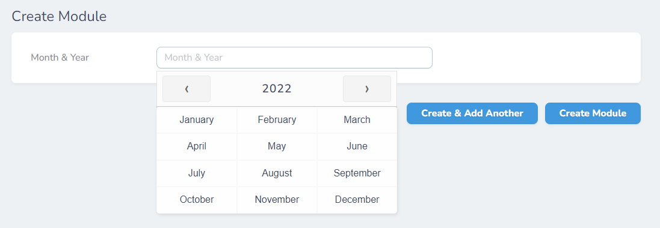The height and width of the screenshot is (228, 660).
Task: Go to previous year with left arrow
Action: pyautogui.click(x=187, y=89)
